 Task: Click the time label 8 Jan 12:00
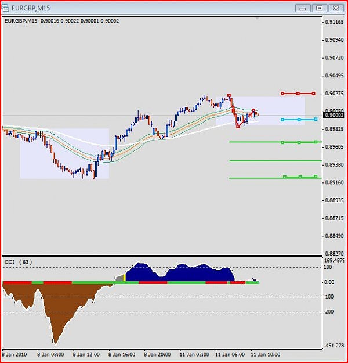86,354
